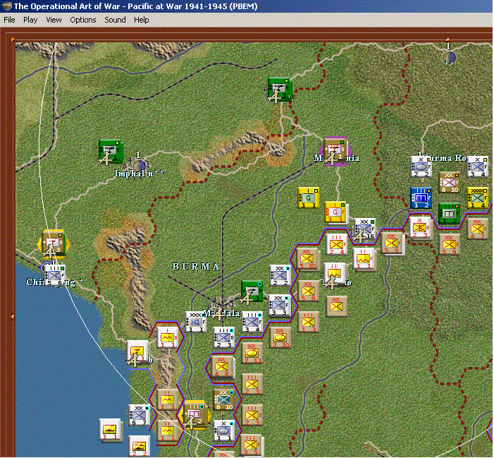Select the white X infantry brigade rated 3-4
Viewport: 494px width, 458px height.
click(477, 167)
